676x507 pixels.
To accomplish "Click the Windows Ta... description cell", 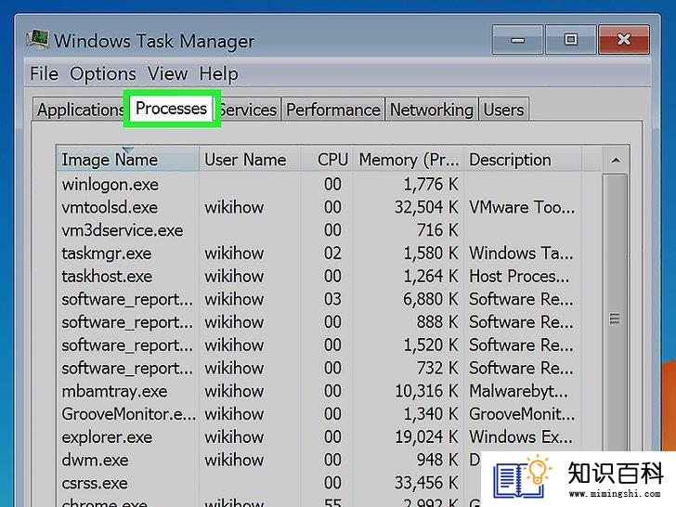I will pos(521,253).
